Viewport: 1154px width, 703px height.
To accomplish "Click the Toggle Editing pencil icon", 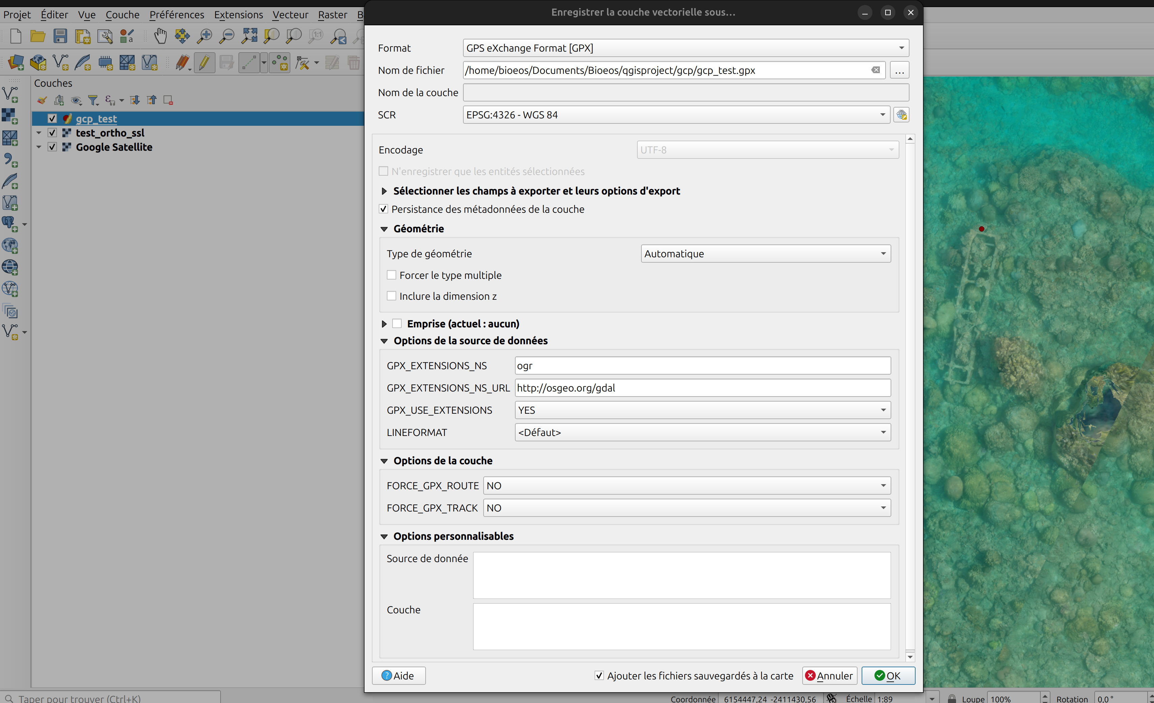I will pyautogui.click(x=204, y=63).
